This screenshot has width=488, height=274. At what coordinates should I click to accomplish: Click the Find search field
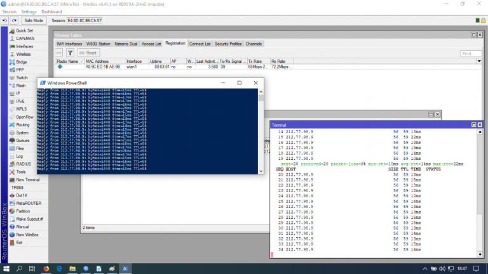point(470,53)
